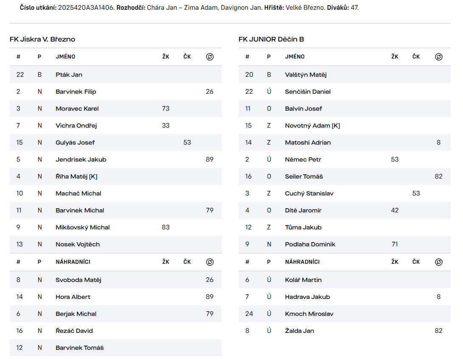Click substitution icon in FK Jiskra Náhradníci header
Image resolution: width=463 pixels, height=360 pixels.
[210, 262]
